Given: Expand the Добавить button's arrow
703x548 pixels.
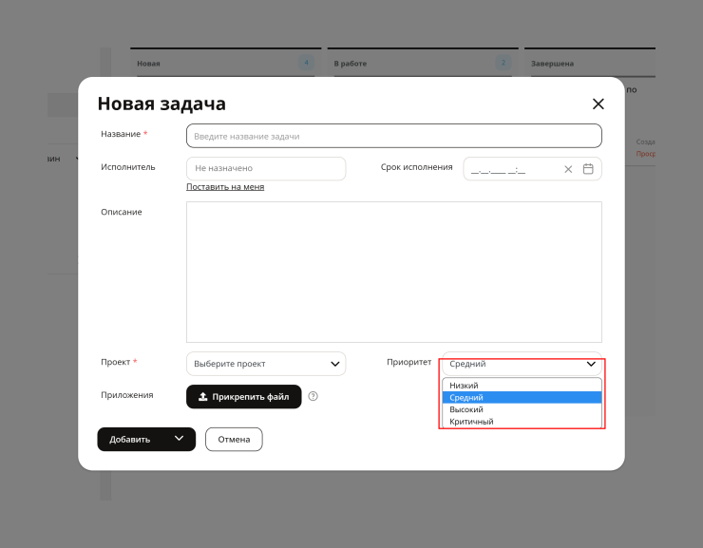Looking at the screenshot, I should coord(179,439).
